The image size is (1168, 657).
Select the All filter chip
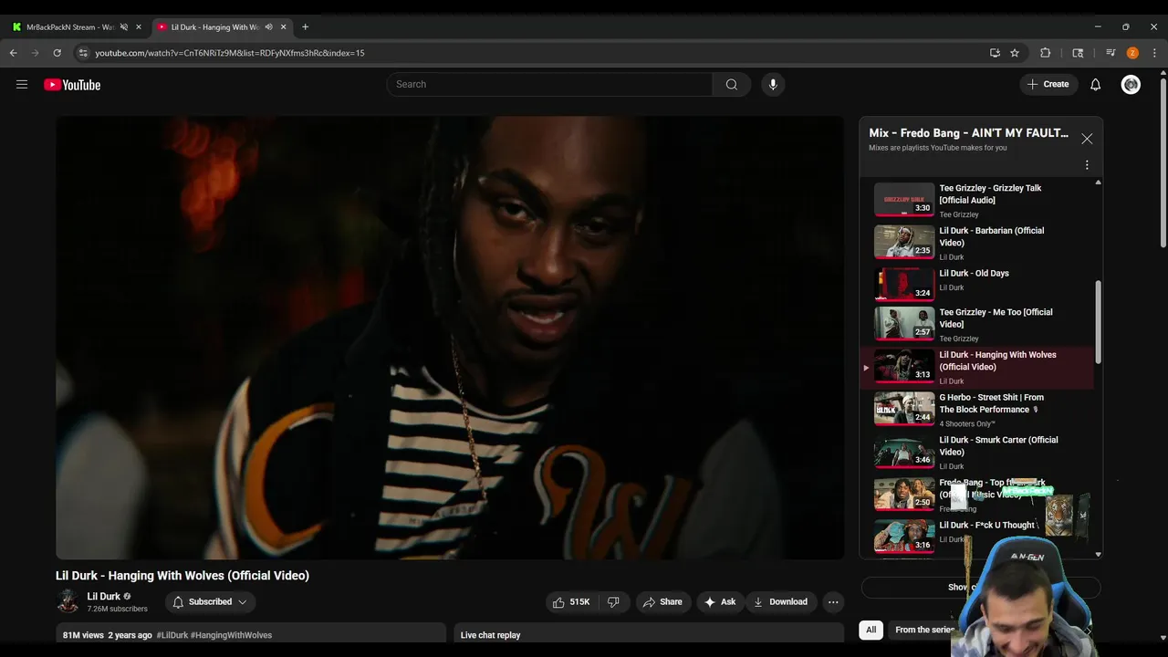coord(871,630)
